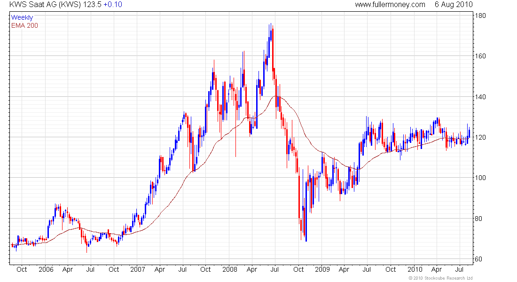Click the 80 price axis label
The height and width of the screenshot is (282, 517).
pyautogui.click(x=478, y=219)
